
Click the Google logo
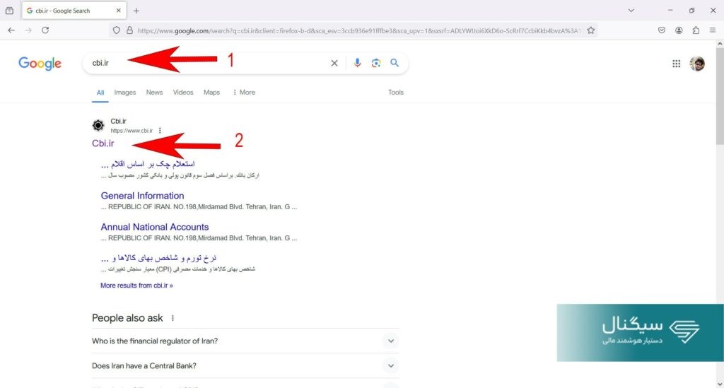(40, 63)
